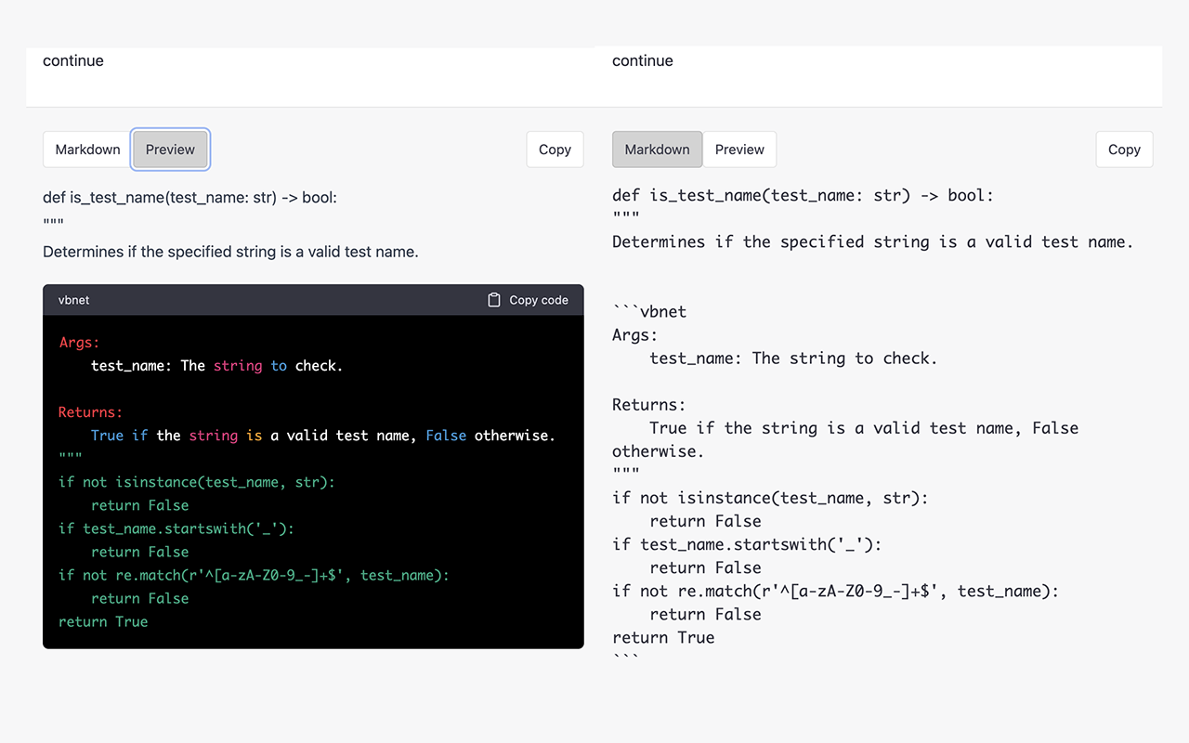Click 'test_name: The string to check.' in code block
The width and height of the screenshot is (1189, 743).
pyautogui.click(x=217, y=366)
